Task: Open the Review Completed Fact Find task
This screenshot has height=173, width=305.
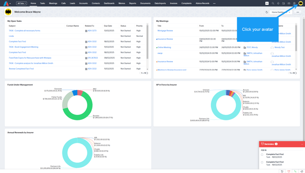Action: (21, 69)
